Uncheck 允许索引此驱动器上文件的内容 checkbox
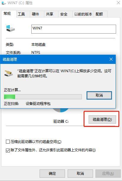 (x=8, y=150)
